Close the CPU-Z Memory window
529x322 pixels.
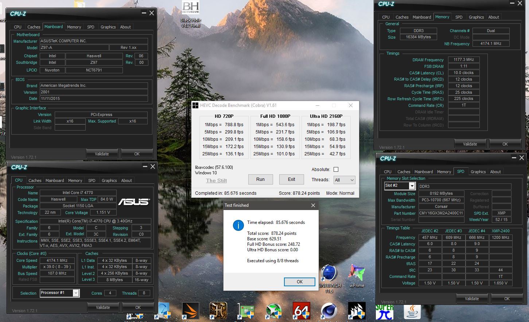tap(520, 3)
